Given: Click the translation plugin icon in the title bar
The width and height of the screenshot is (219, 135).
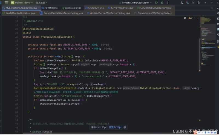Looking at the screenshot, I should tap(187, 2).
